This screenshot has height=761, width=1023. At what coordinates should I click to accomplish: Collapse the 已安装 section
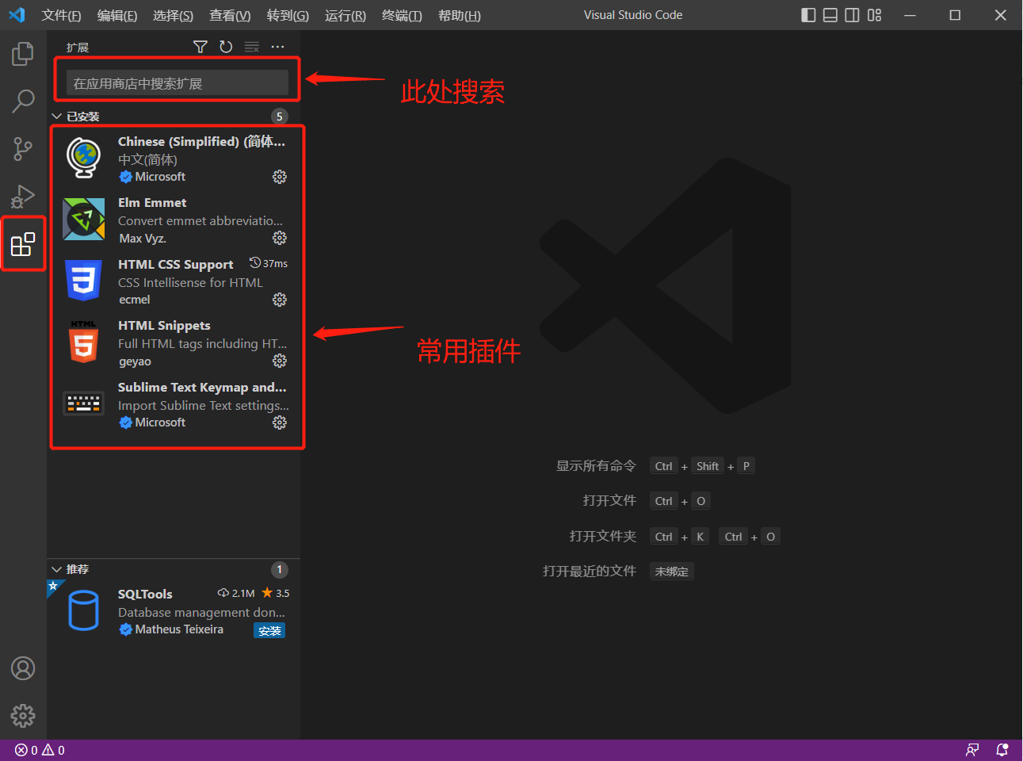point(57,117)
